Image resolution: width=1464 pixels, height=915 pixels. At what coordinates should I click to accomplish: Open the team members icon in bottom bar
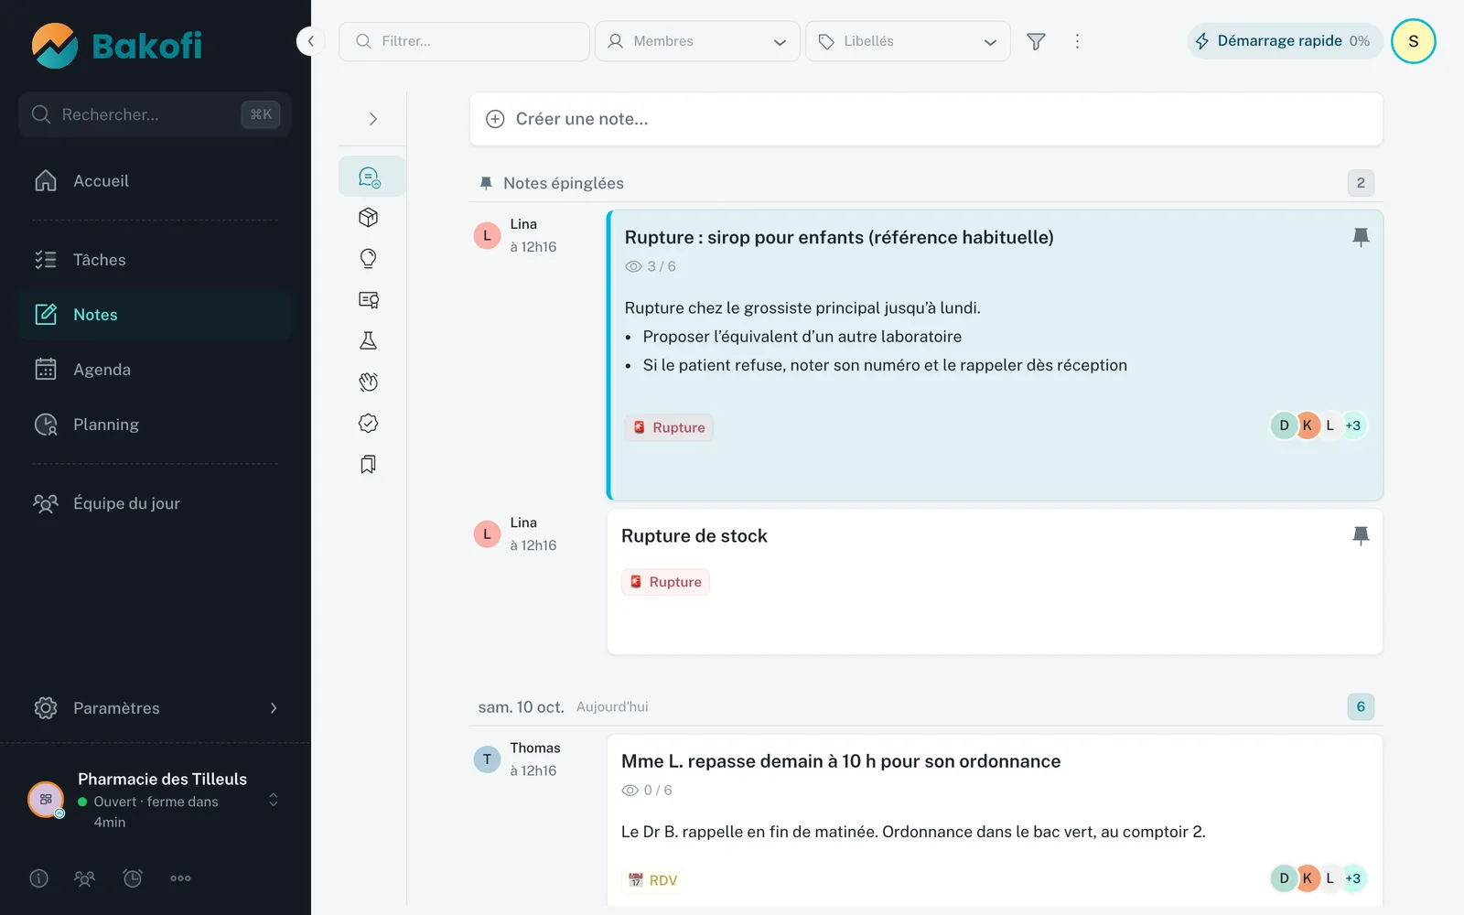[x=84, y=878]
